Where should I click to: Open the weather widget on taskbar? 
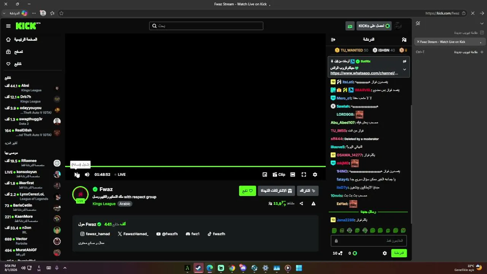pos(469,268)
